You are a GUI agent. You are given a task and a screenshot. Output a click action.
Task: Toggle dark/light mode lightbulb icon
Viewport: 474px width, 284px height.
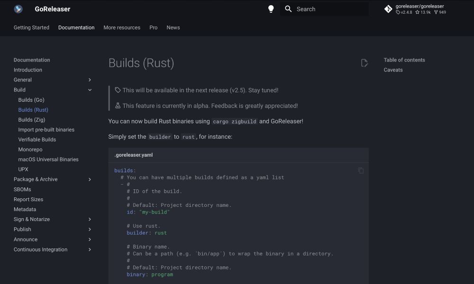click(x=271, y=9)
